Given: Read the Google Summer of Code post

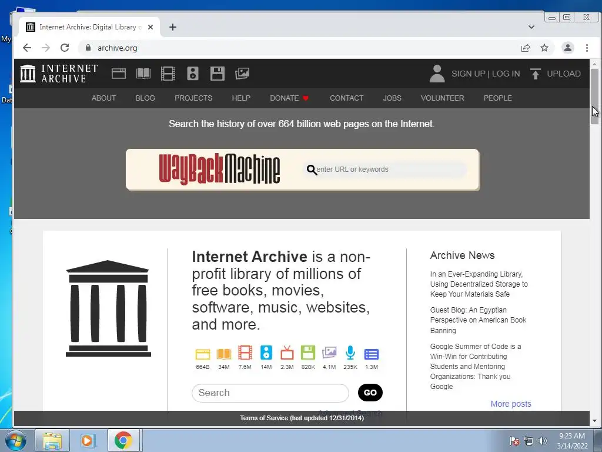Looking at the screenshot, I should pyautogui.click(x=475, y=366).
